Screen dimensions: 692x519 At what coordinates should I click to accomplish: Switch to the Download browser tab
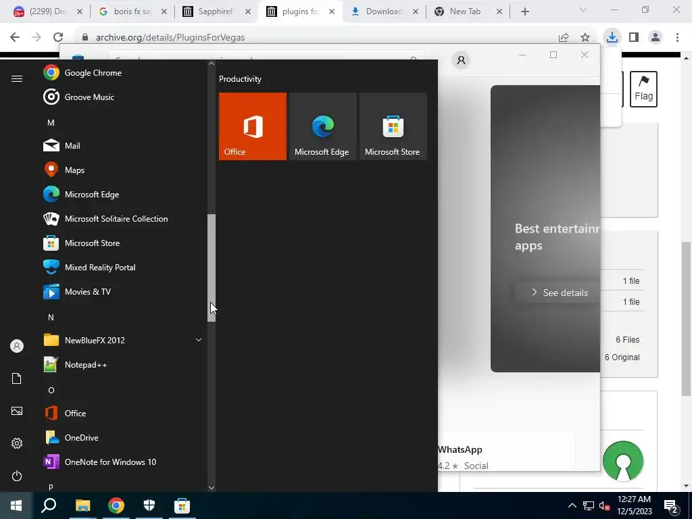click(384, 11)
